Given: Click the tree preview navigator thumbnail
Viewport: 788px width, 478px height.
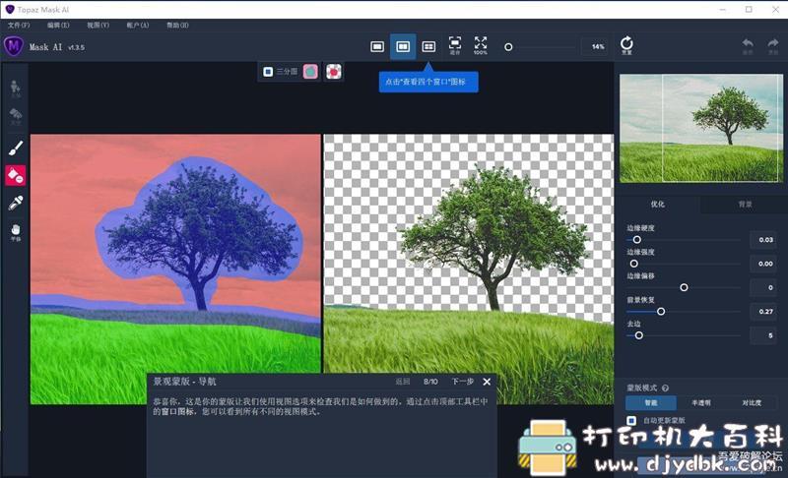Looking at the screenshot, I should [x=701, y=129].
